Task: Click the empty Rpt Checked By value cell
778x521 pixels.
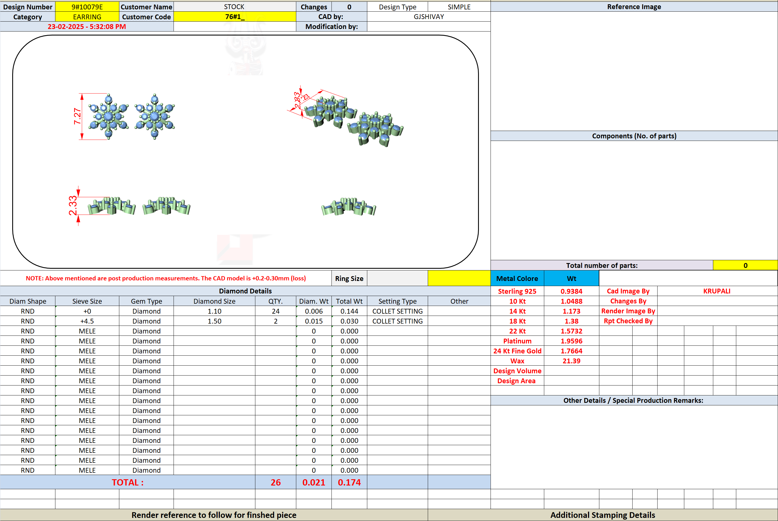Action: (717, 321)
